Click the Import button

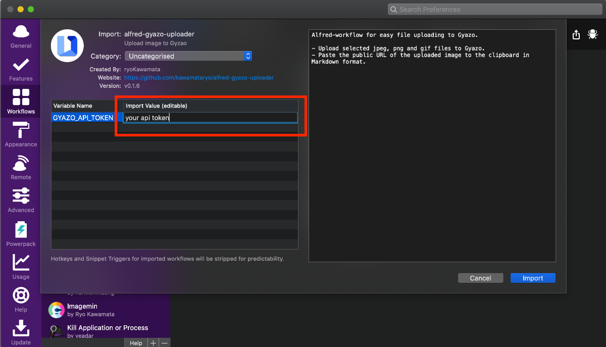(x=533, y=278)
